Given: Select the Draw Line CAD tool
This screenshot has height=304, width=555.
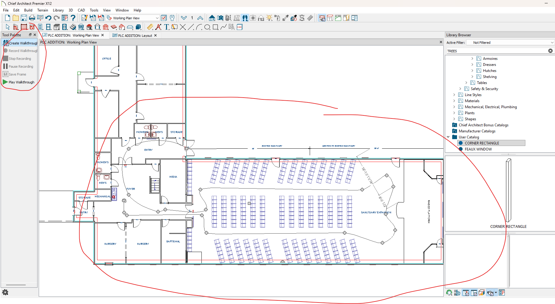Looking at the screenshot, I should coord(191,27).
